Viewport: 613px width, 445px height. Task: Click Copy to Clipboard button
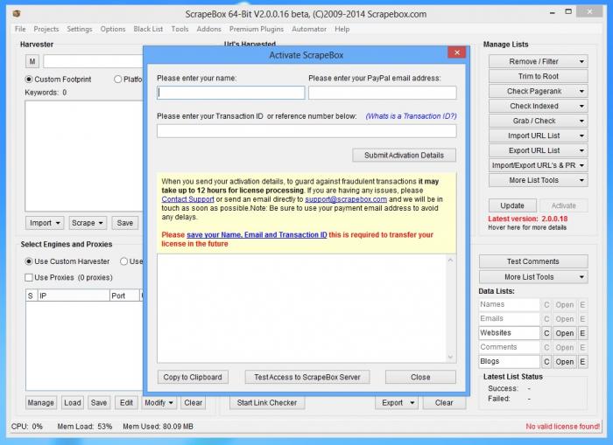[x=193, y=377]
